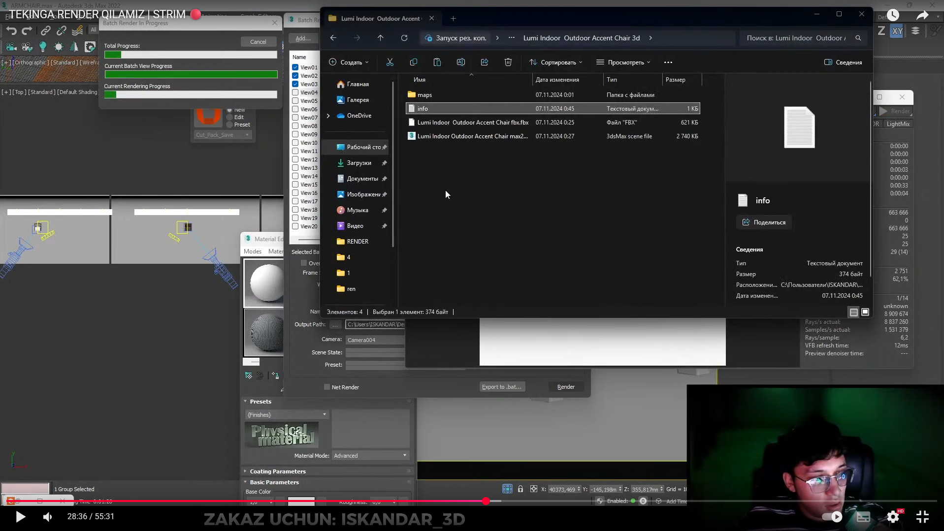Open Загрузки in Explorer sidebar
Viewport: 944px width, 531px height.
pyautogui.click(x=359, y=163)
